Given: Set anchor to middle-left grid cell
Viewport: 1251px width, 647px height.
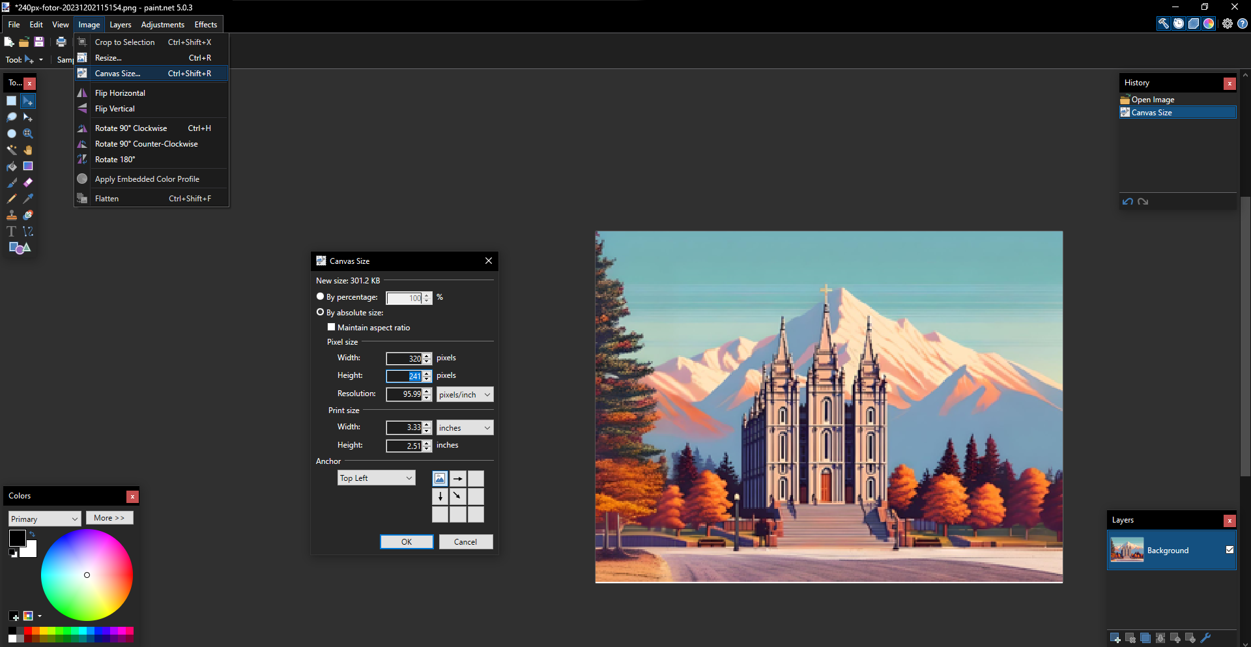Looking at the screenshot, I should click(x=440, y=496).
